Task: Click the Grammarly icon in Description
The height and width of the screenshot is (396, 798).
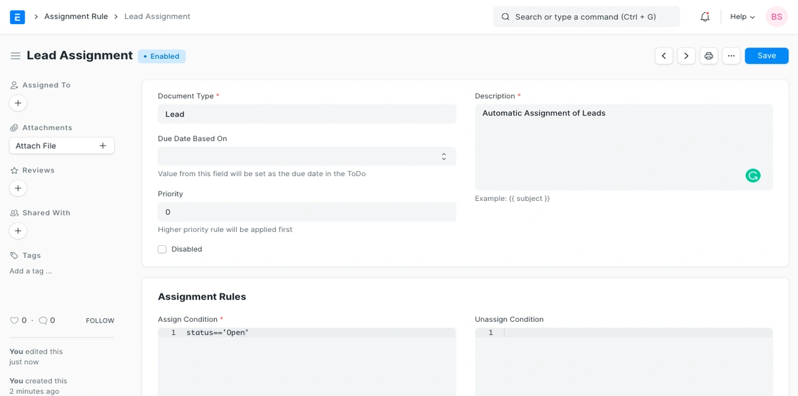Action: [x=752, y=176]
